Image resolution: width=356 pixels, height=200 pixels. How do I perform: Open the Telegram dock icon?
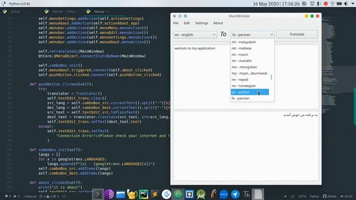235,194
